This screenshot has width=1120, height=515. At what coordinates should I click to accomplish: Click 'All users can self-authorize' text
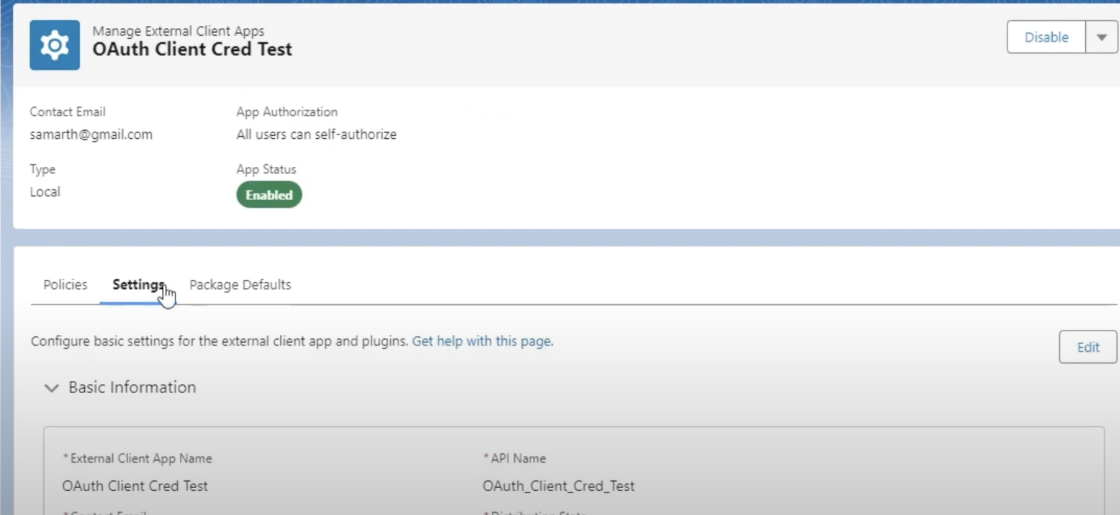[316, 135]
